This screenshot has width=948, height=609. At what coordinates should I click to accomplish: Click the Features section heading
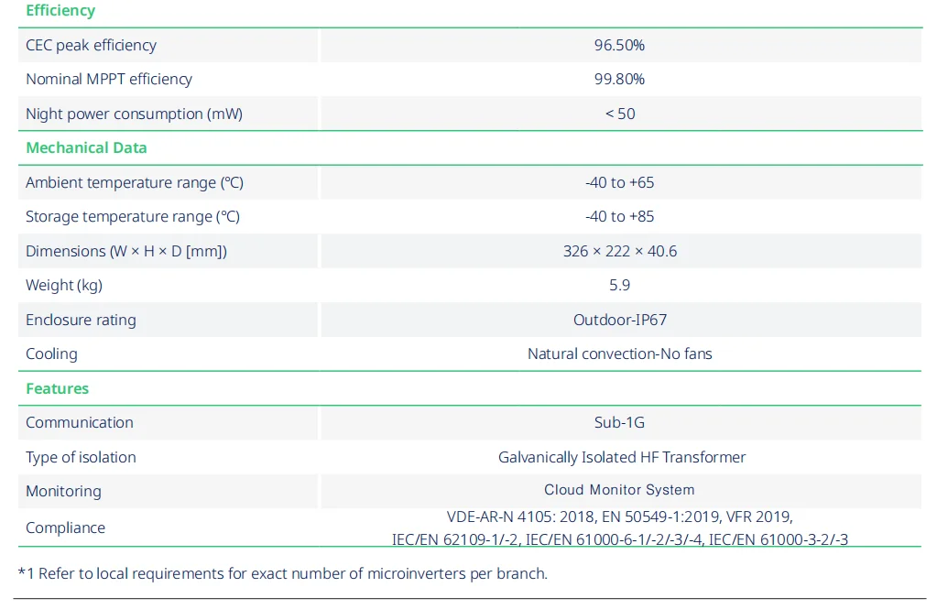click(58, 388)
